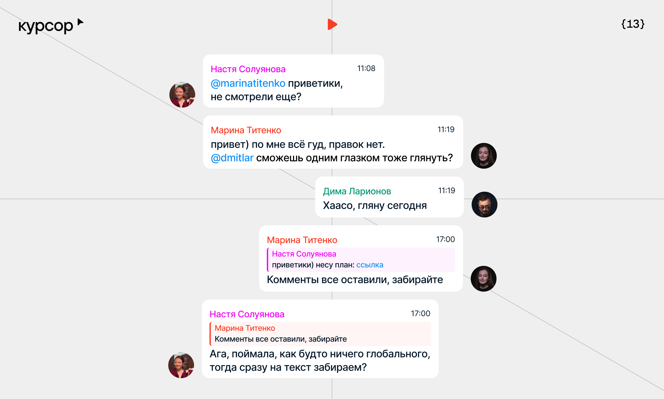Click the red play triangle icon
Image resolution: width=664 pixels, height=399 pixels.
click(x=332, y=24)
